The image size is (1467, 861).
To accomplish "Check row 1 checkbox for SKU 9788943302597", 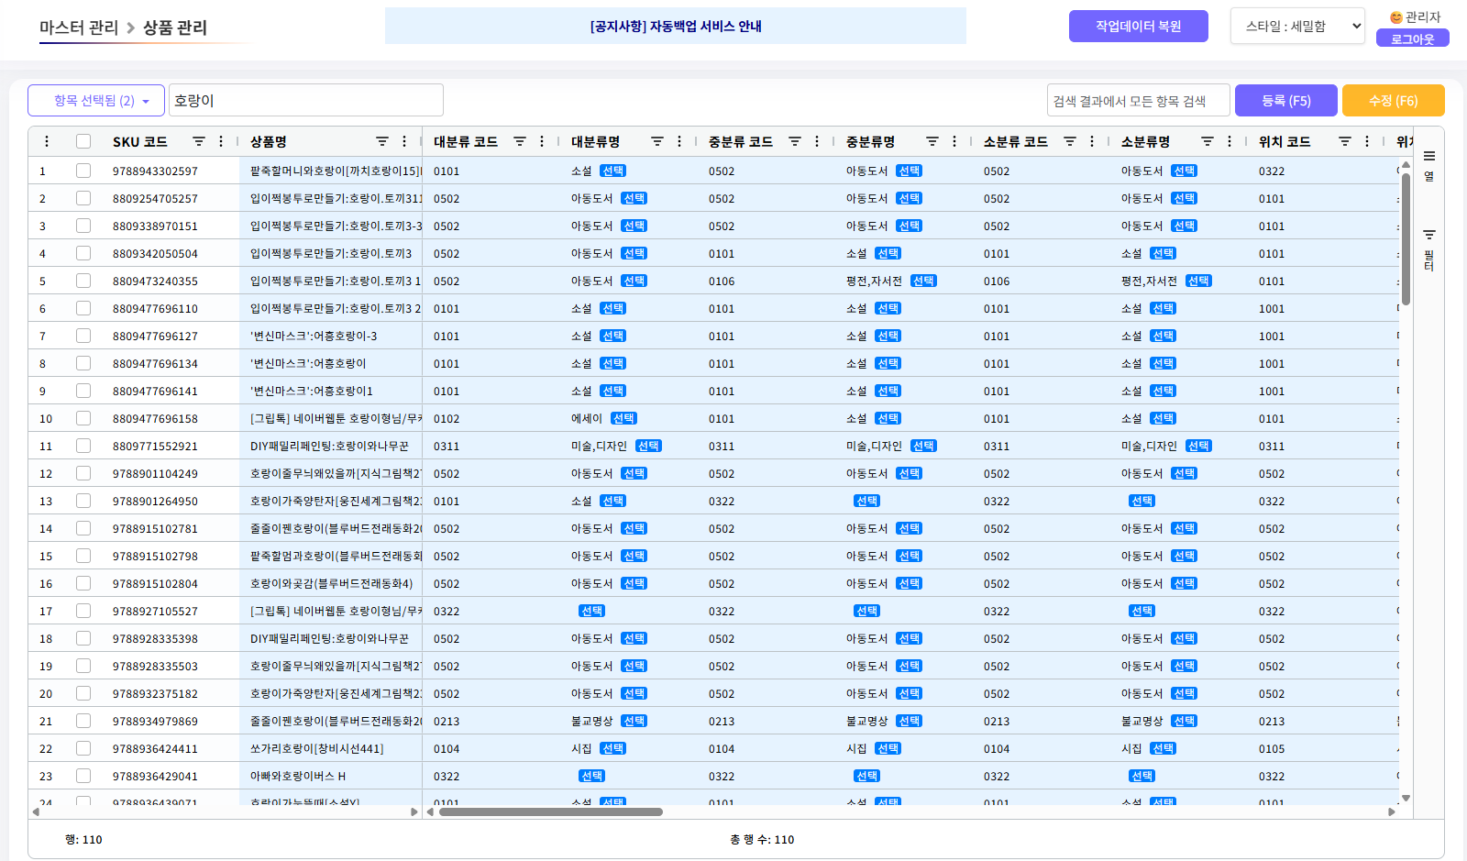I will click(x=83, y=171).
